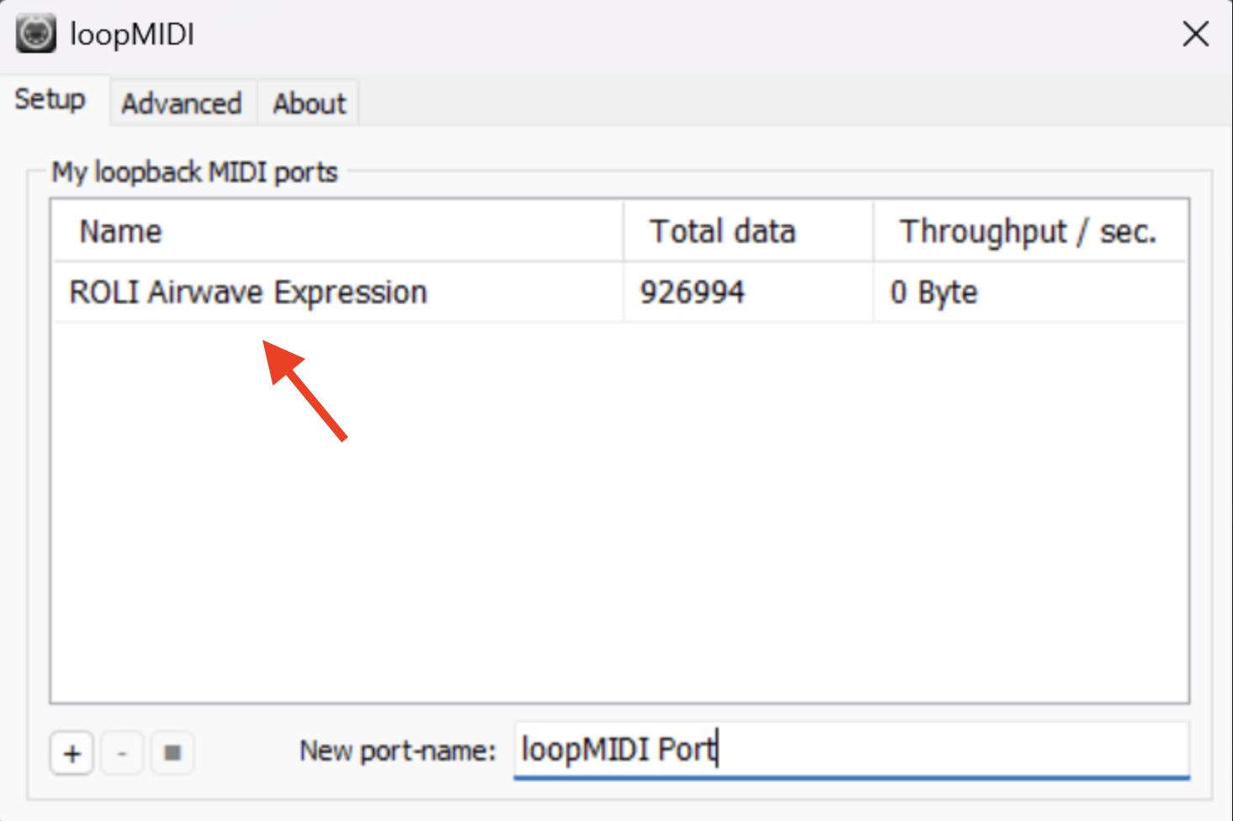Sort ports by Name column header
1233x821 pixels.
click(x=338, y=231)
